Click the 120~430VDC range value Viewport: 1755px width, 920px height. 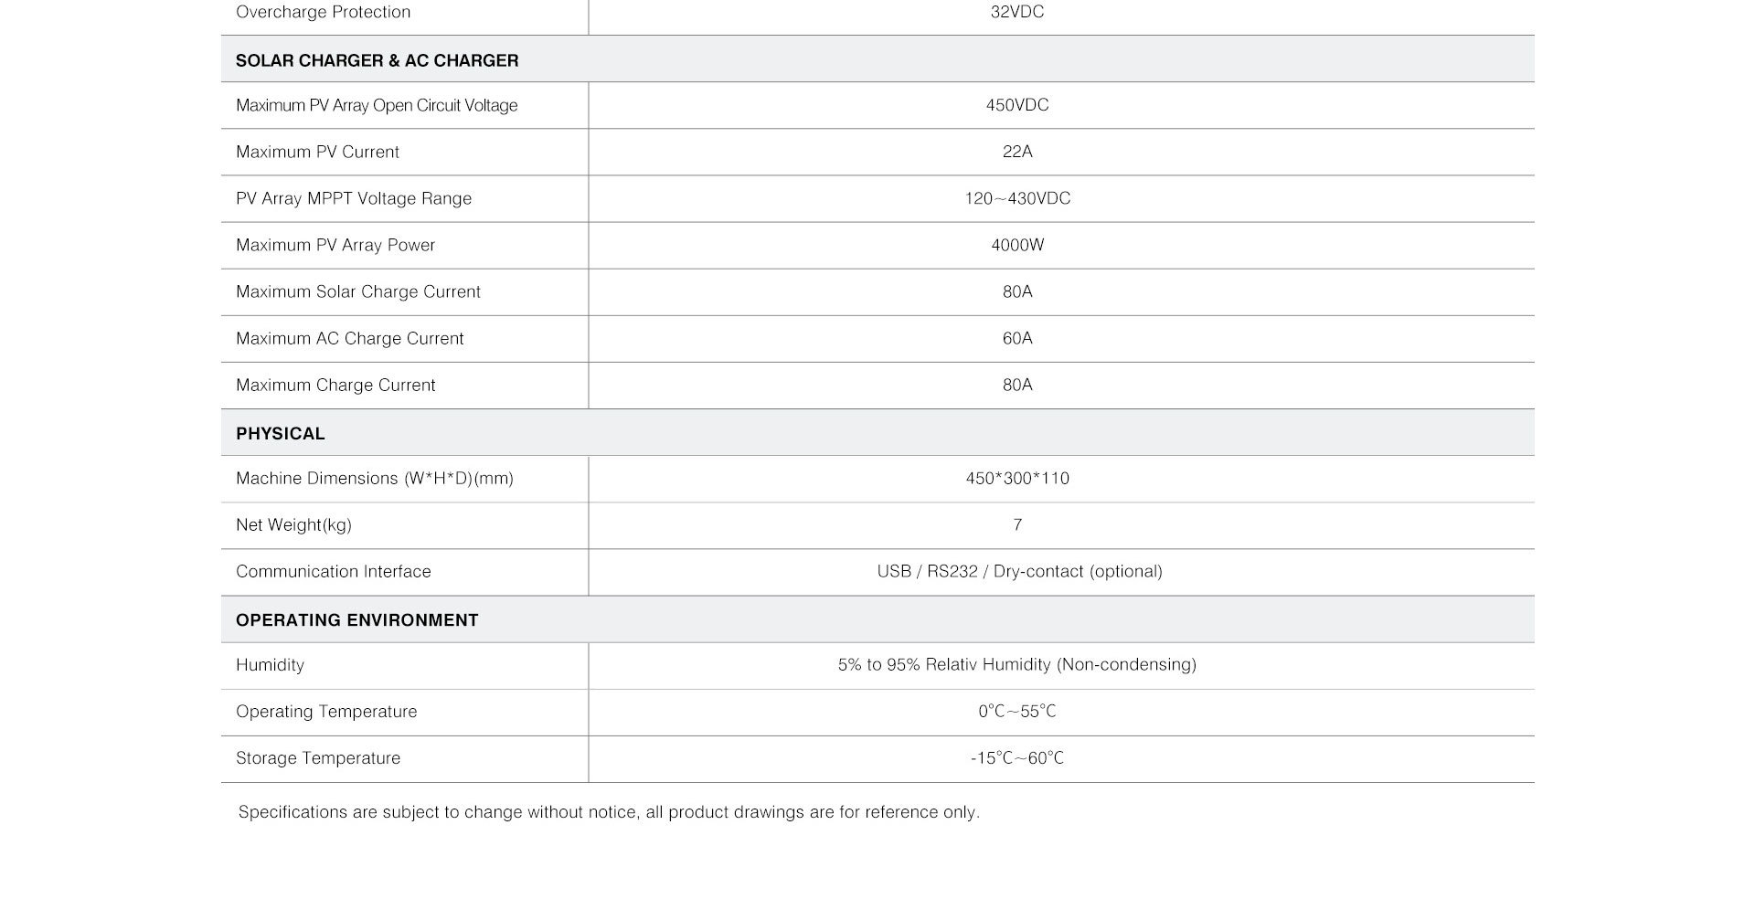click(1017, 198)
